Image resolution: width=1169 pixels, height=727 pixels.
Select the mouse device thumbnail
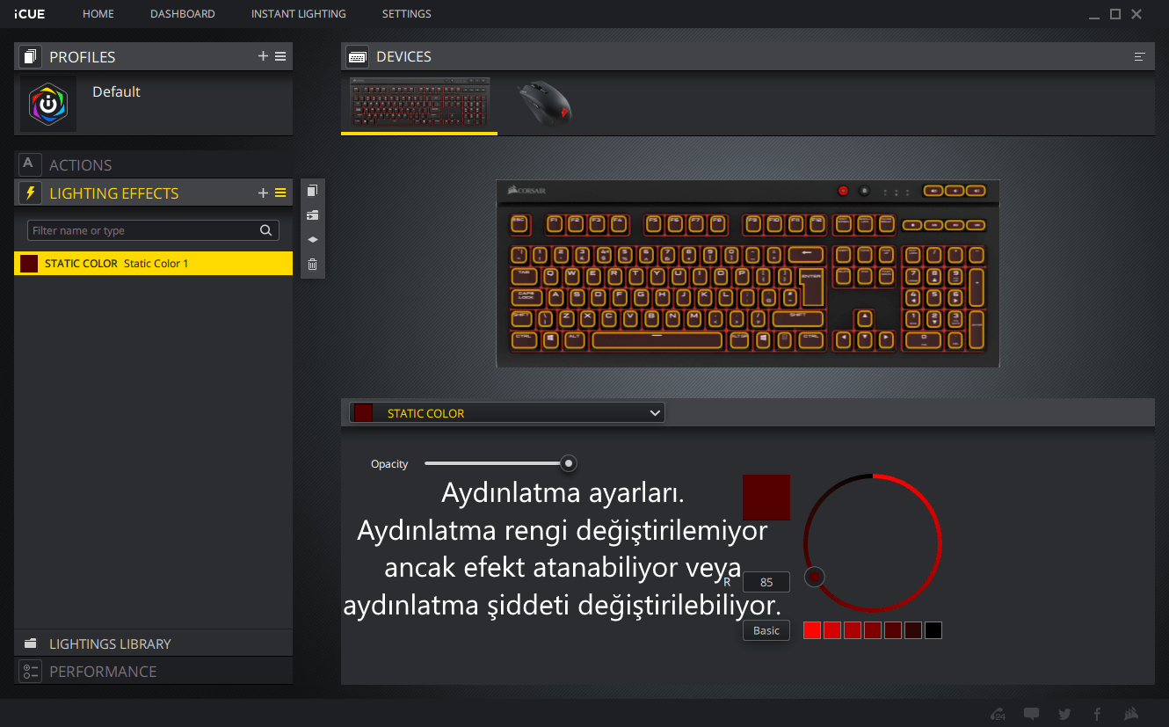(x=544, y=103)
